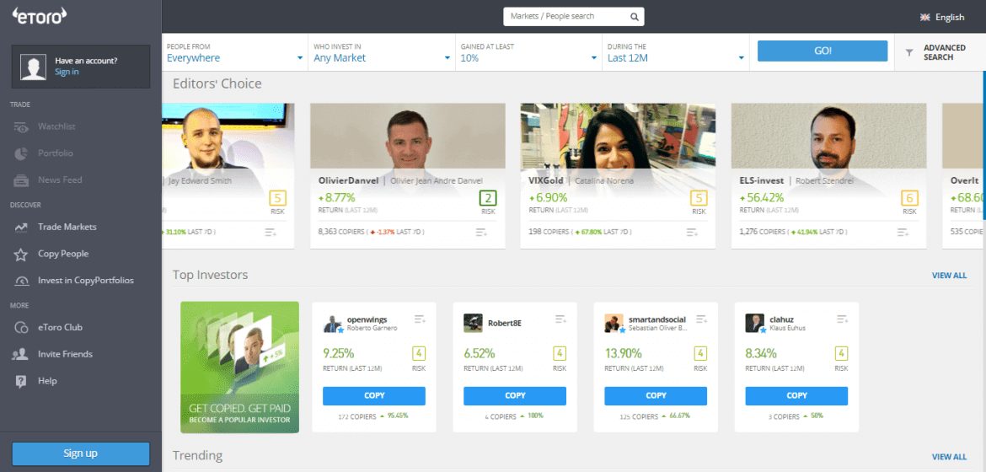Click add-to-watchlist icon on openwings card
The width and height of the screenshot is (986, 472).
(x=420, y=319)
